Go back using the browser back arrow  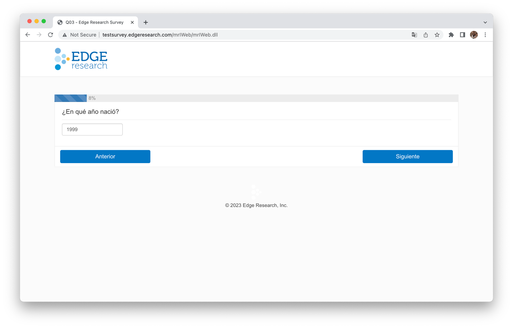point(28,35)
